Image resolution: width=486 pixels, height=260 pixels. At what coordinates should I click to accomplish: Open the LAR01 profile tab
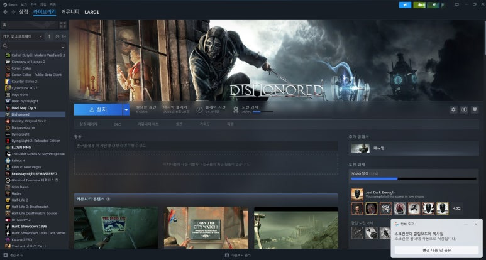(x=92, y=12)
